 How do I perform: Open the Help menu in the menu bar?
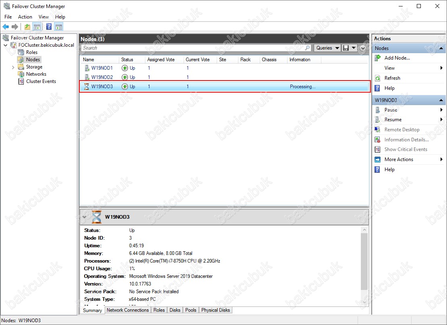(x=60, y=17)
